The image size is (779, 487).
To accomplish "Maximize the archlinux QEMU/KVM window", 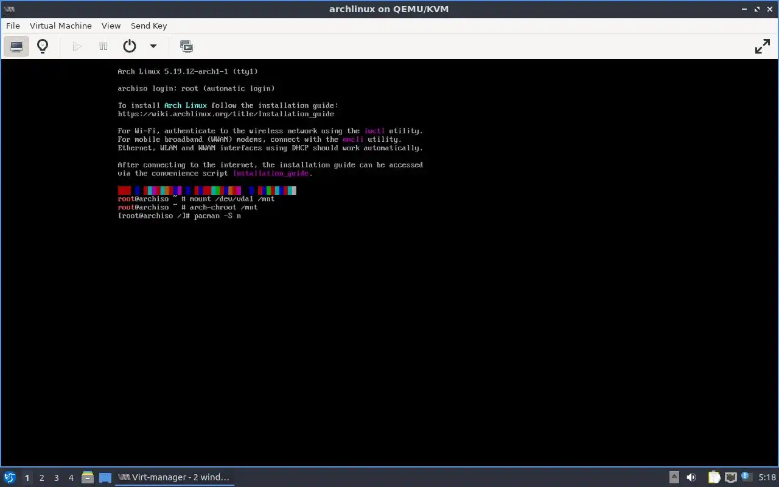I will click(x=758, y=9).
